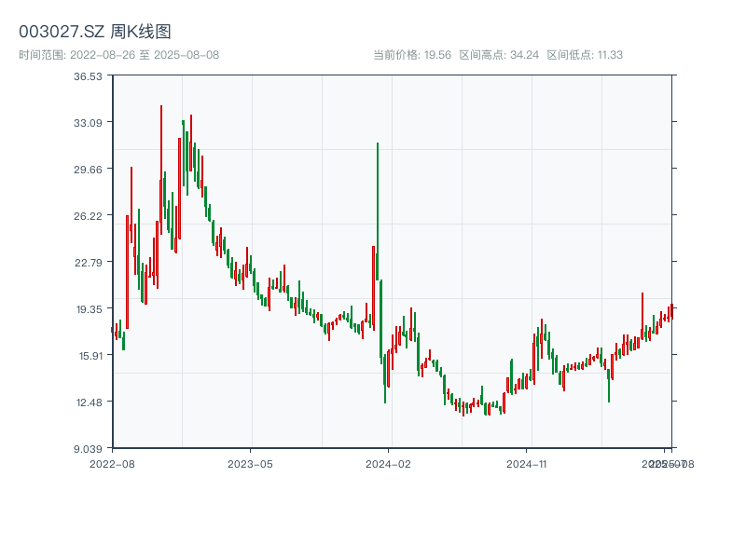The height and width of the screenshot is (559, 746).
Task: Click the y-axis value 26.22
Action: click(88, 216)
